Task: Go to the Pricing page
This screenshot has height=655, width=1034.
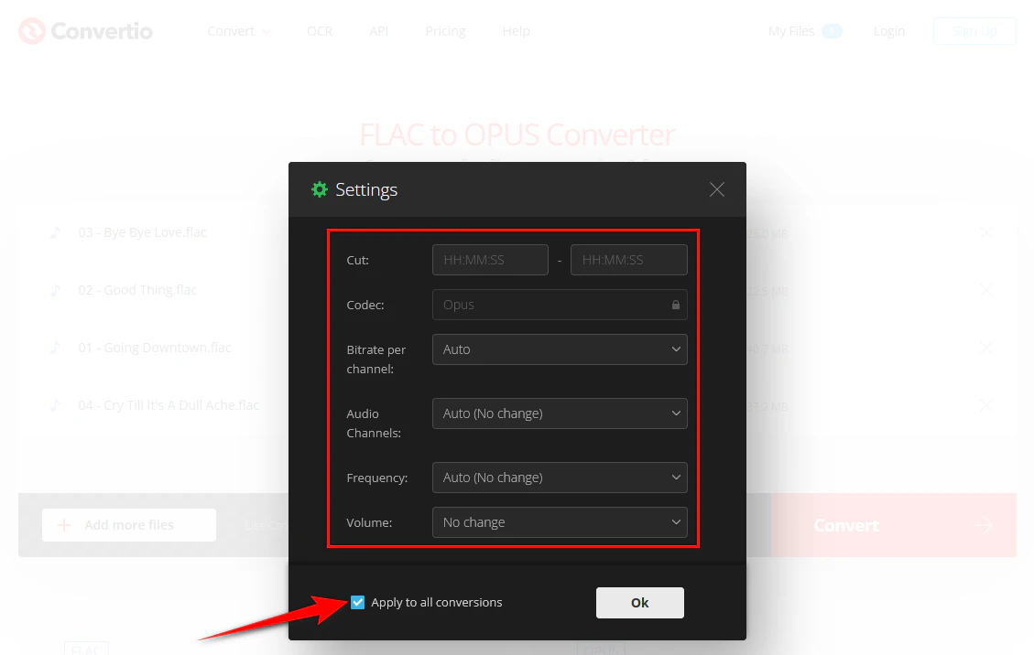Action: pos(445,31)
